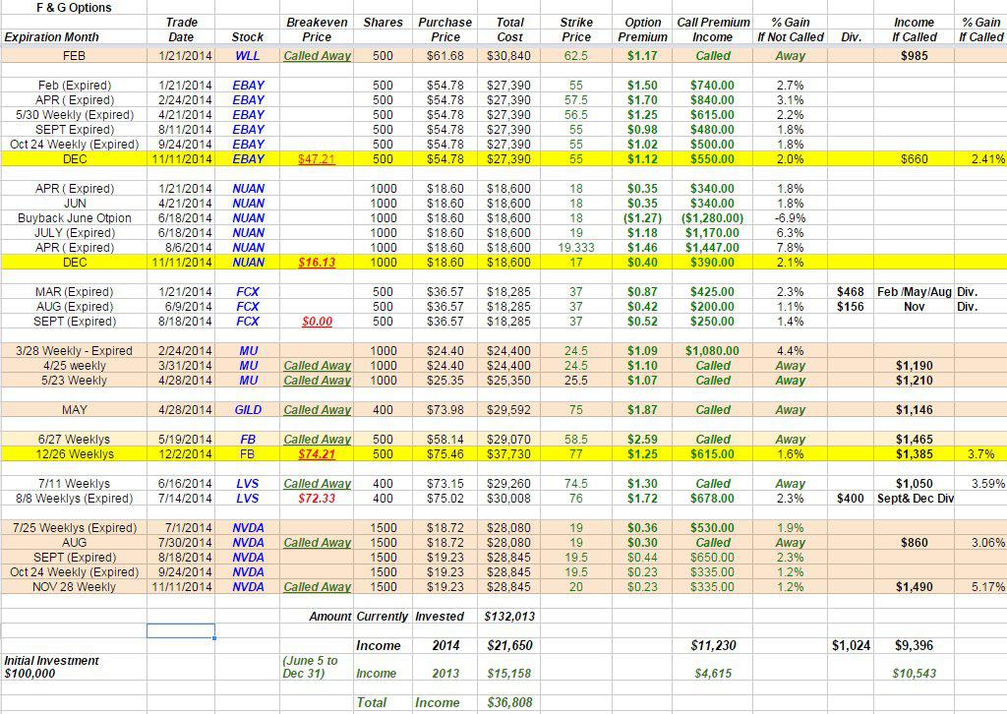Select the $1,385 FB income if called

point(914,454)
